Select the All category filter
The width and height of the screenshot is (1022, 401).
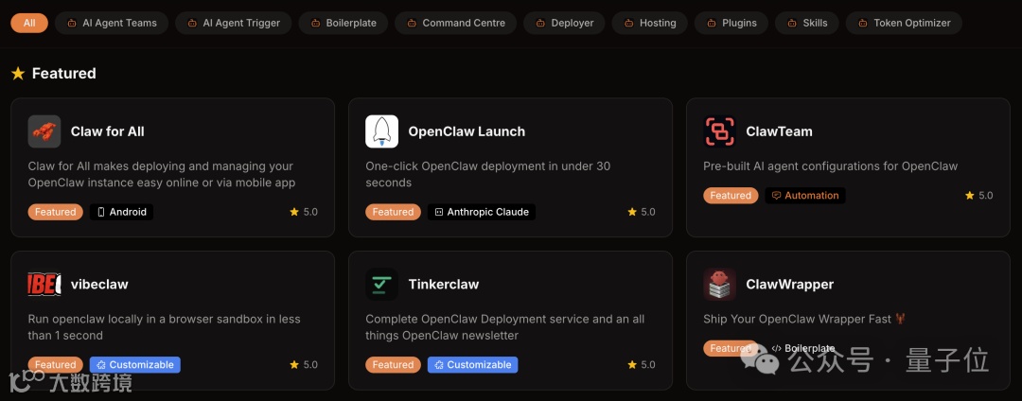[29, 23]
